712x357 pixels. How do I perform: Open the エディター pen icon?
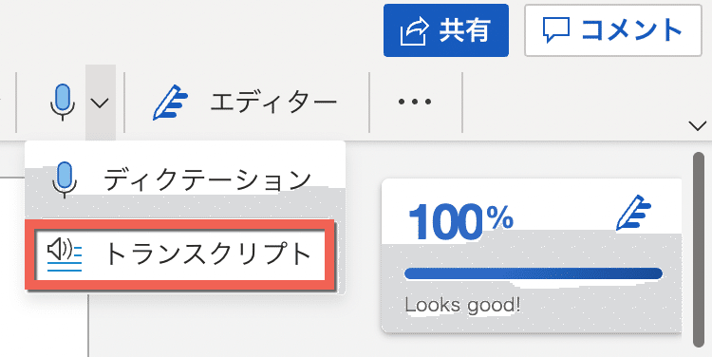[170, 103]
